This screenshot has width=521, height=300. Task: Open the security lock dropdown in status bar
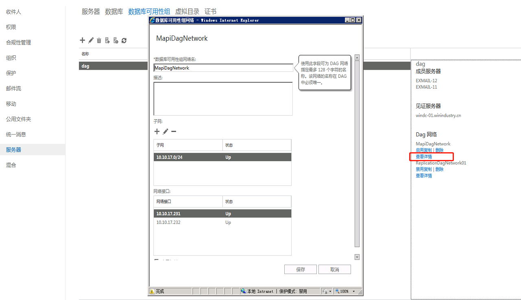click(x=327, y=291)
